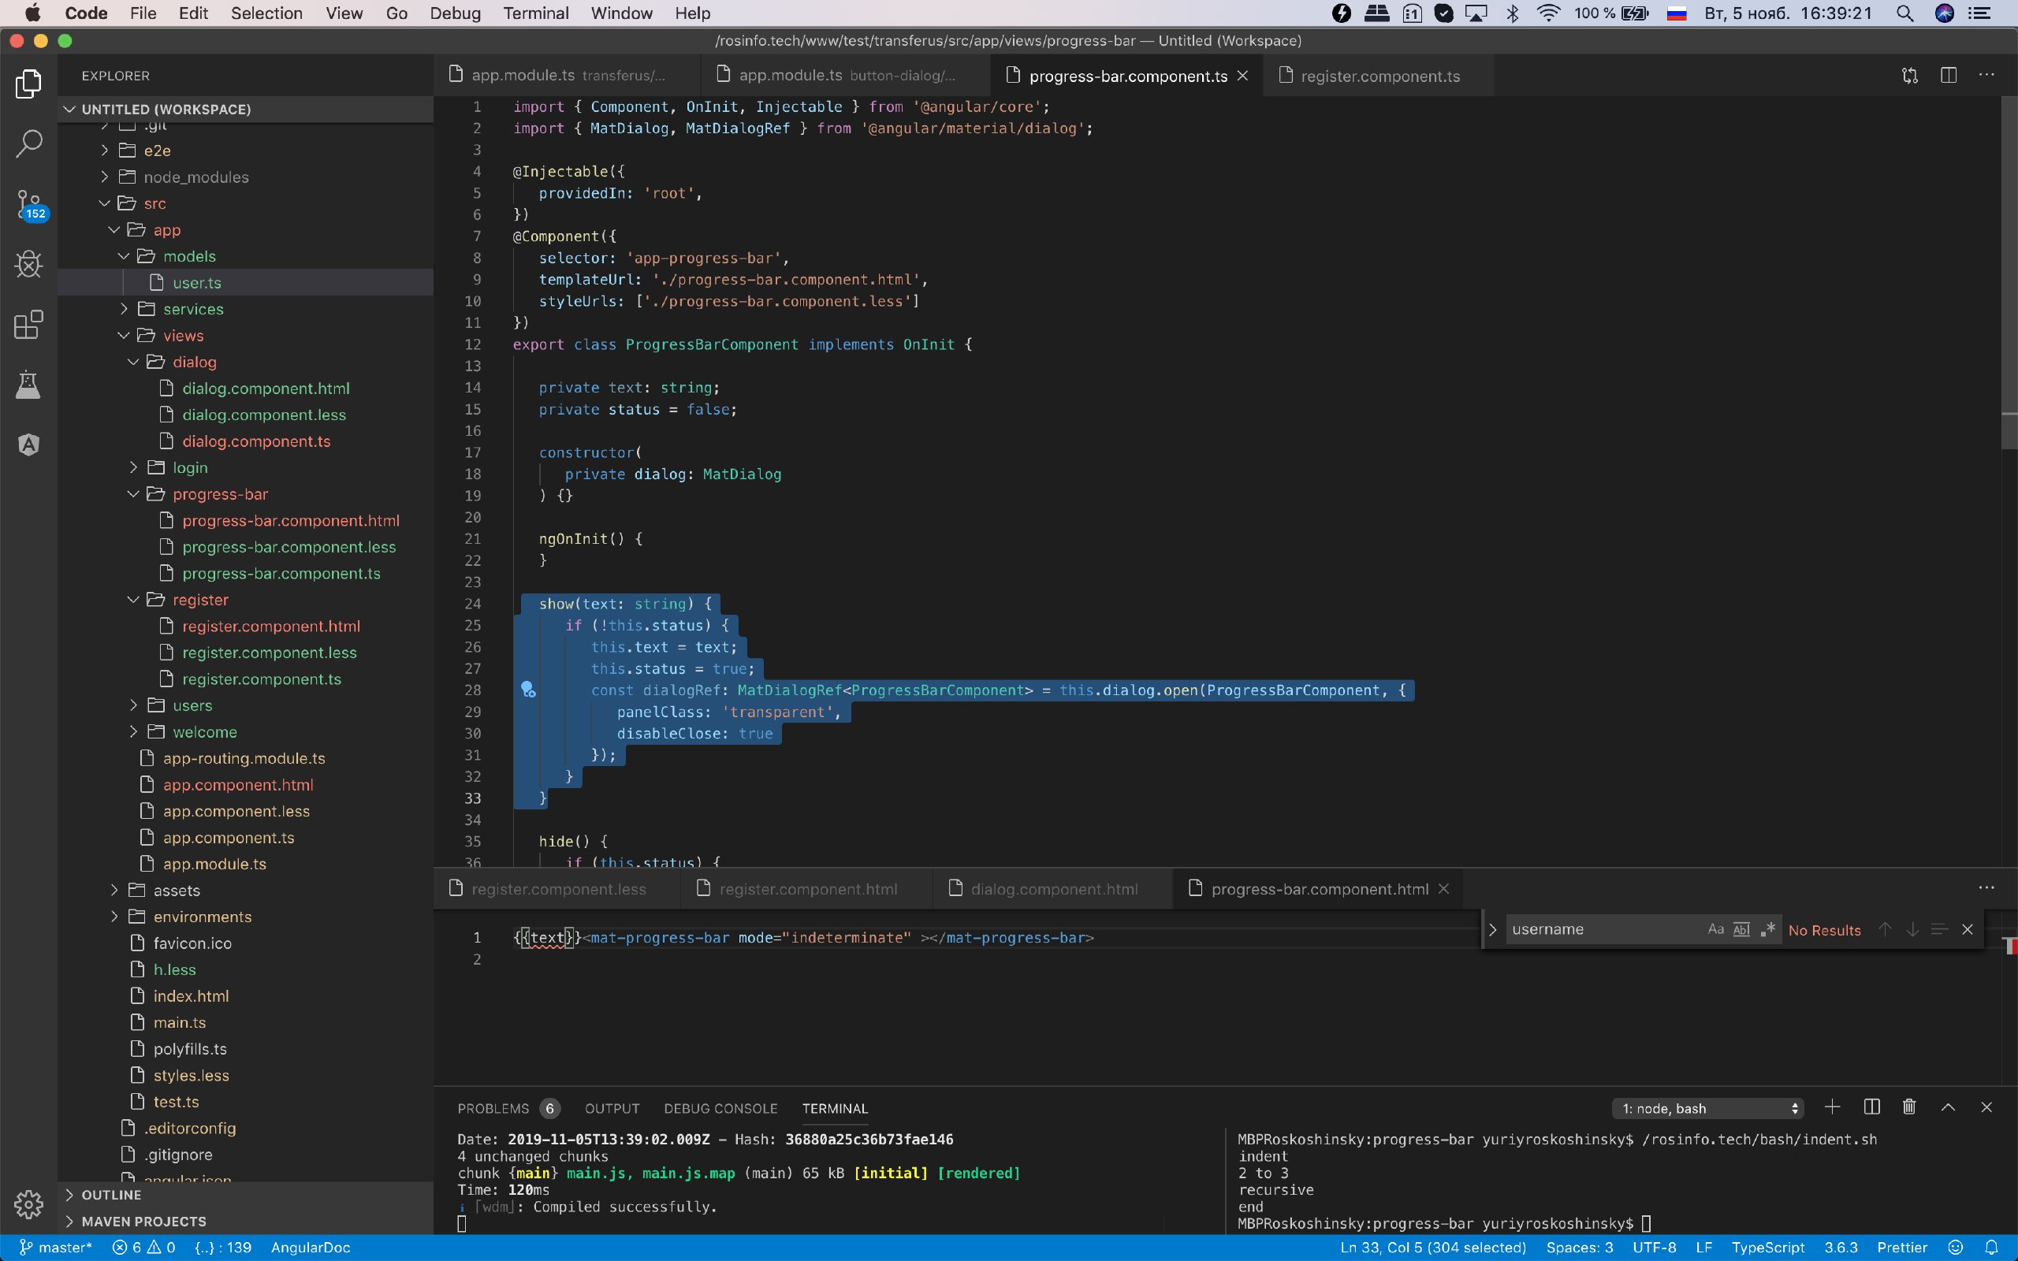Open the Test beaker view in activity bar
Viewport: 2018px width, 1261px height.
click(x=28, y=385)
